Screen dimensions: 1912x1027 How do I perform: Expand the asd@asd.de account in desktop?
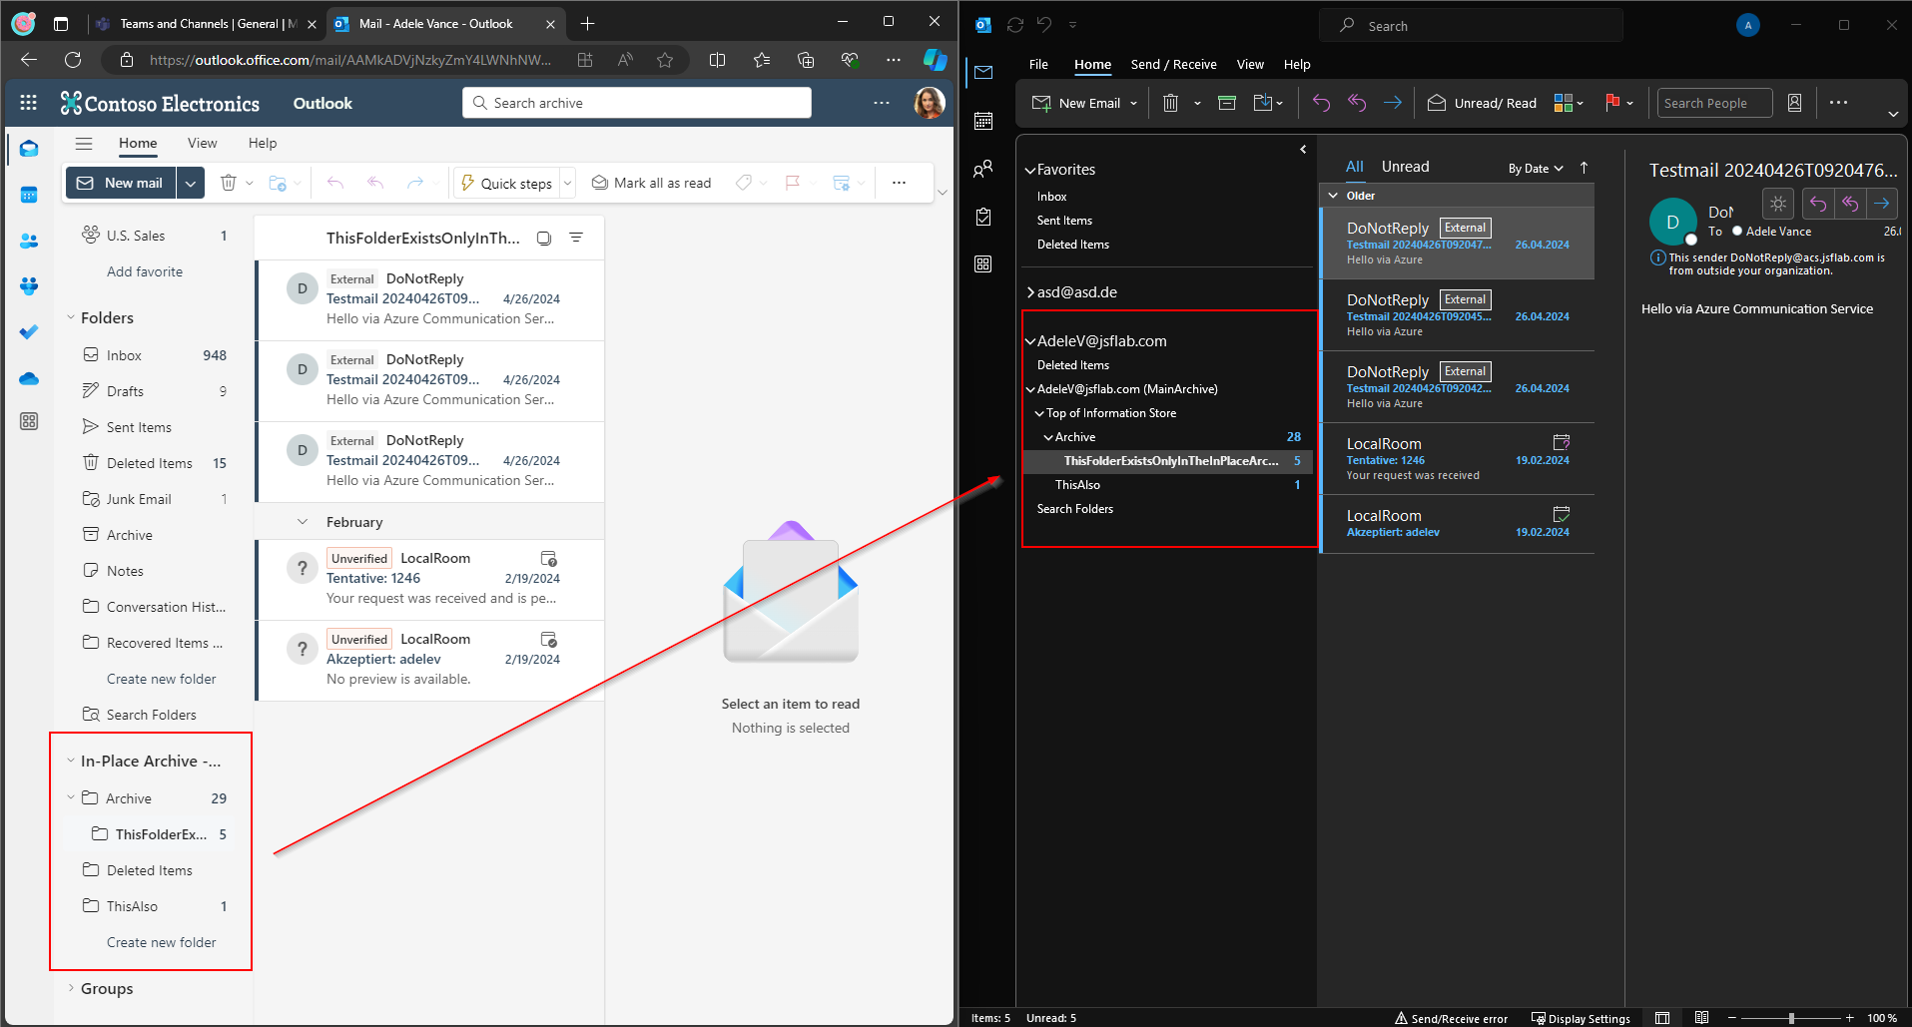tap(1030, 292)
